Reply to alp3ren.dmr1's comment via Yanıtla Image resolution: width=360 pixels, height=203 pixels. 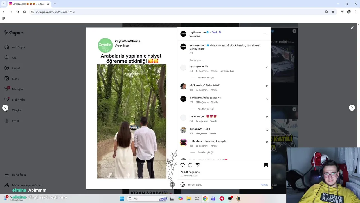(x=214, y=90)
